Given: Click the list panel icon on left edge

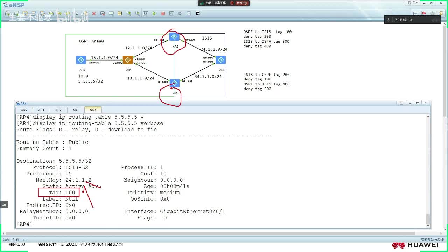Looking at the screenshot, I should pos(4,204).
